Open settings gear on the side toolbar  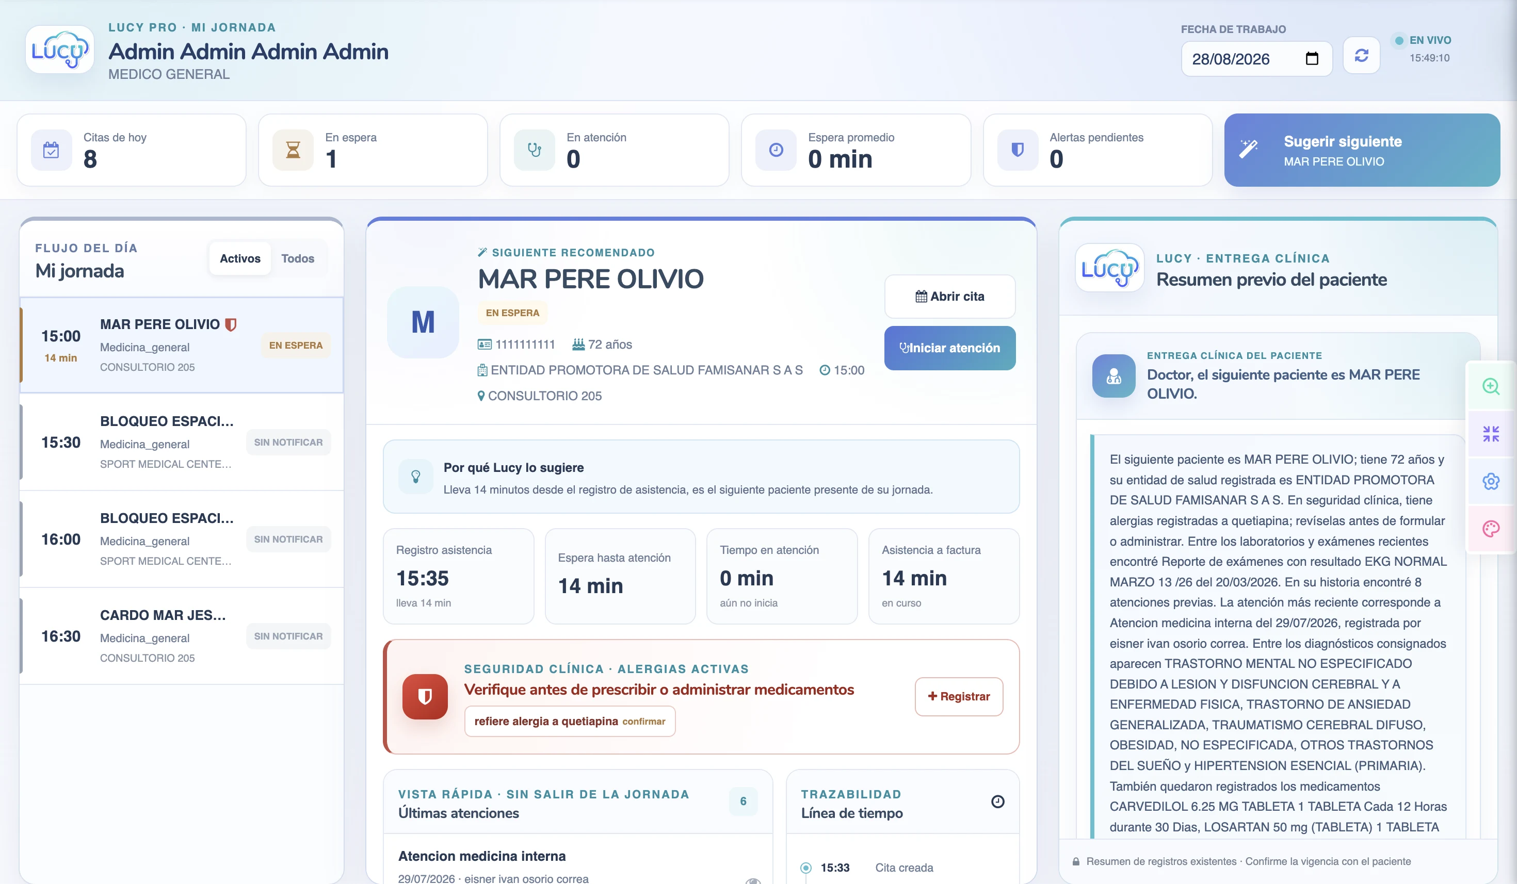(x=1491, y=481)
